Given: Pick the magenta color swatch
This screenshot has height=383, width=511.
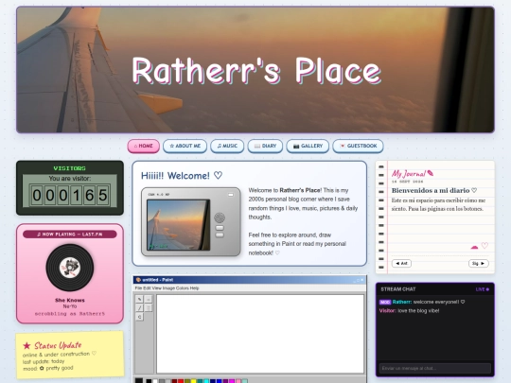Looking at the screenshot, I should point(232,381).
